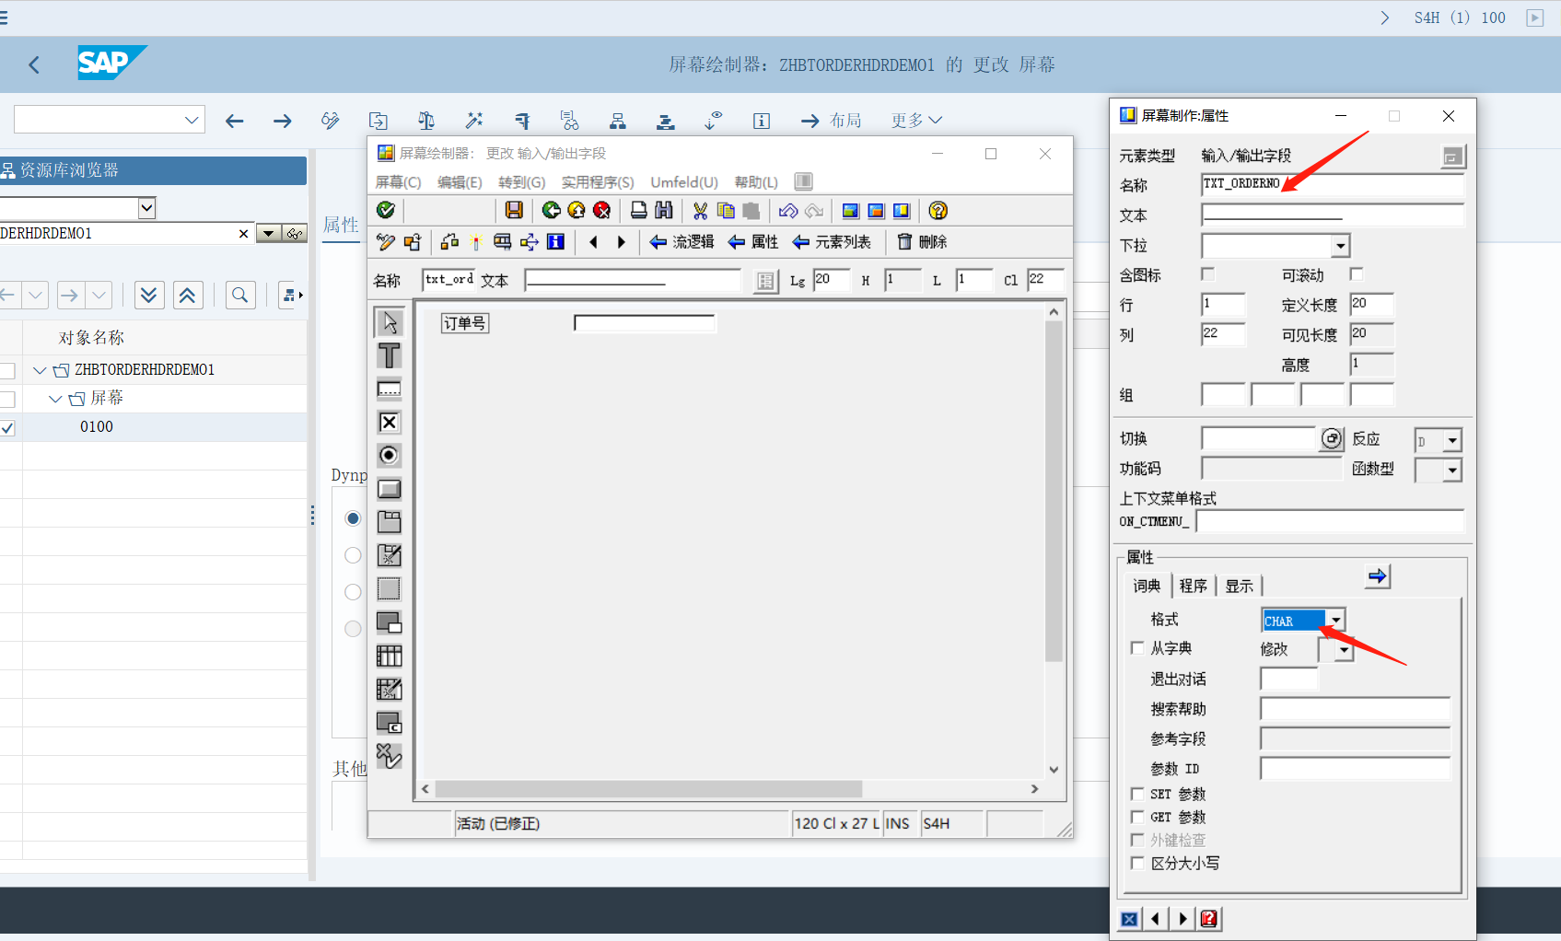Open the 转到(G) menu
Image resolution: width=1561 pixels, height=941 pixels.
[522, 182]
